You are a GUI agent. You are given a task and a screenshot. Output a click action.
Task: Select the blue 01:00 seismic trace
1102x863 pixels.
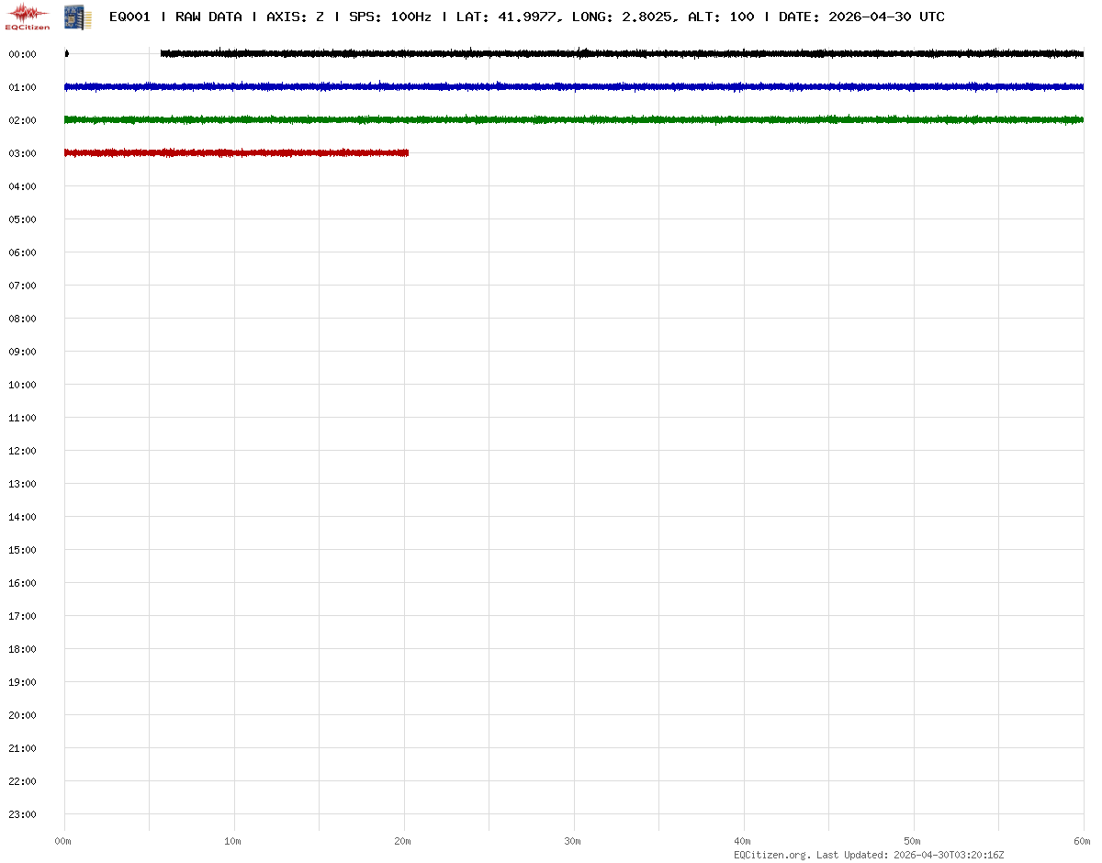pyautogui.click(x=573, y=87)
